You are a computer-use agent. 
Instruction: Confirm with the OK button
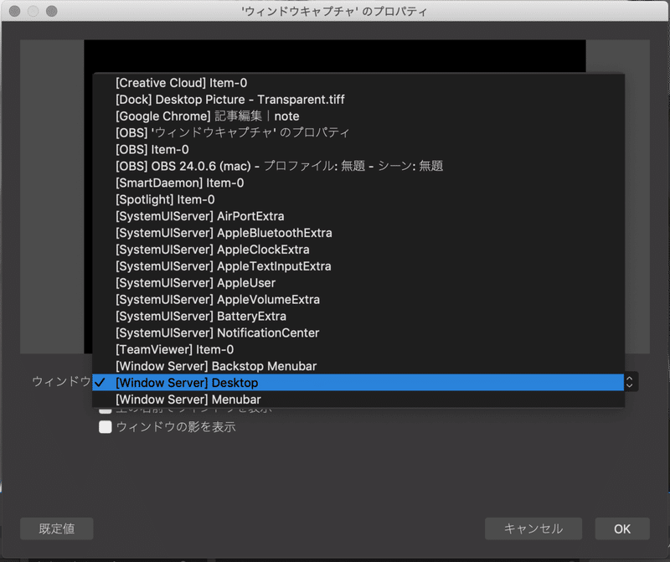click(x=622, y=528)
